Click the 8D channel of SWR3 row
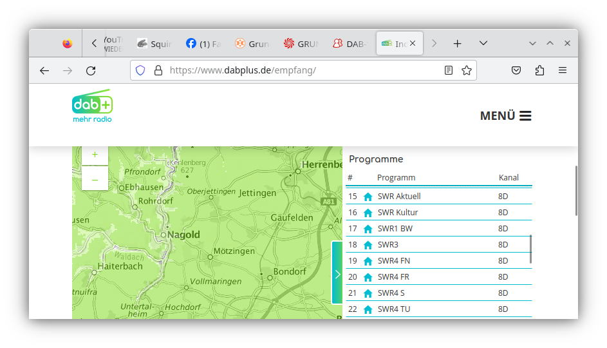607x348 pixels. (503, 244)
